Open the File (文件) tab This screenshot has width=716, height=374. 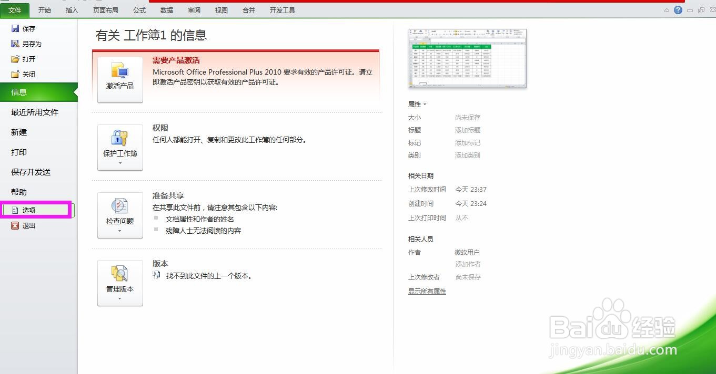point(15,10)
